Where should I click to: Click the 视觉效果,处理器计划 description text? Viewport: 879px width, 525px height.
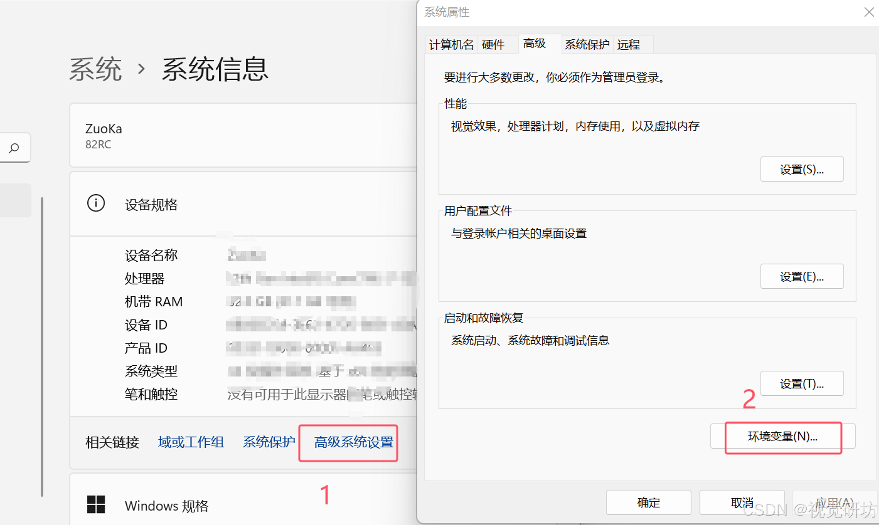point(575,126)
